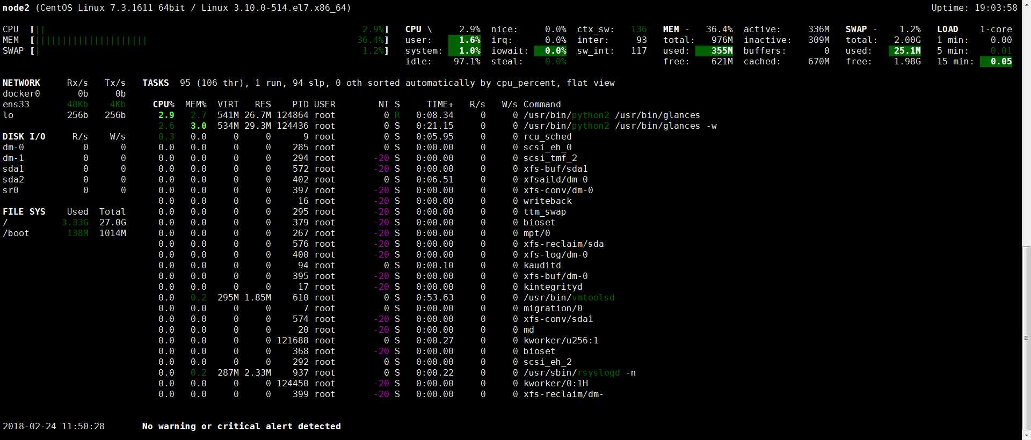Screen dimensions: 1031x440
Task: Click the CPU% column header
Action: [164, 105]
